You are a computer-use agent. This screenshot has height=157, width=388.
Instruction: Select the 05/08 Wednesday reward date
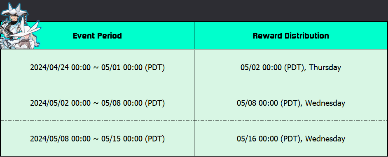[291, 103]
